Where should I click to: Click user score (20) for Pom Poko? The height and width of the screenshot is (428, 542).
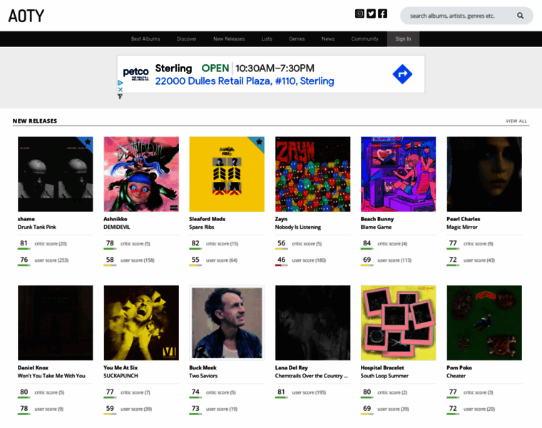coord(479,409)
